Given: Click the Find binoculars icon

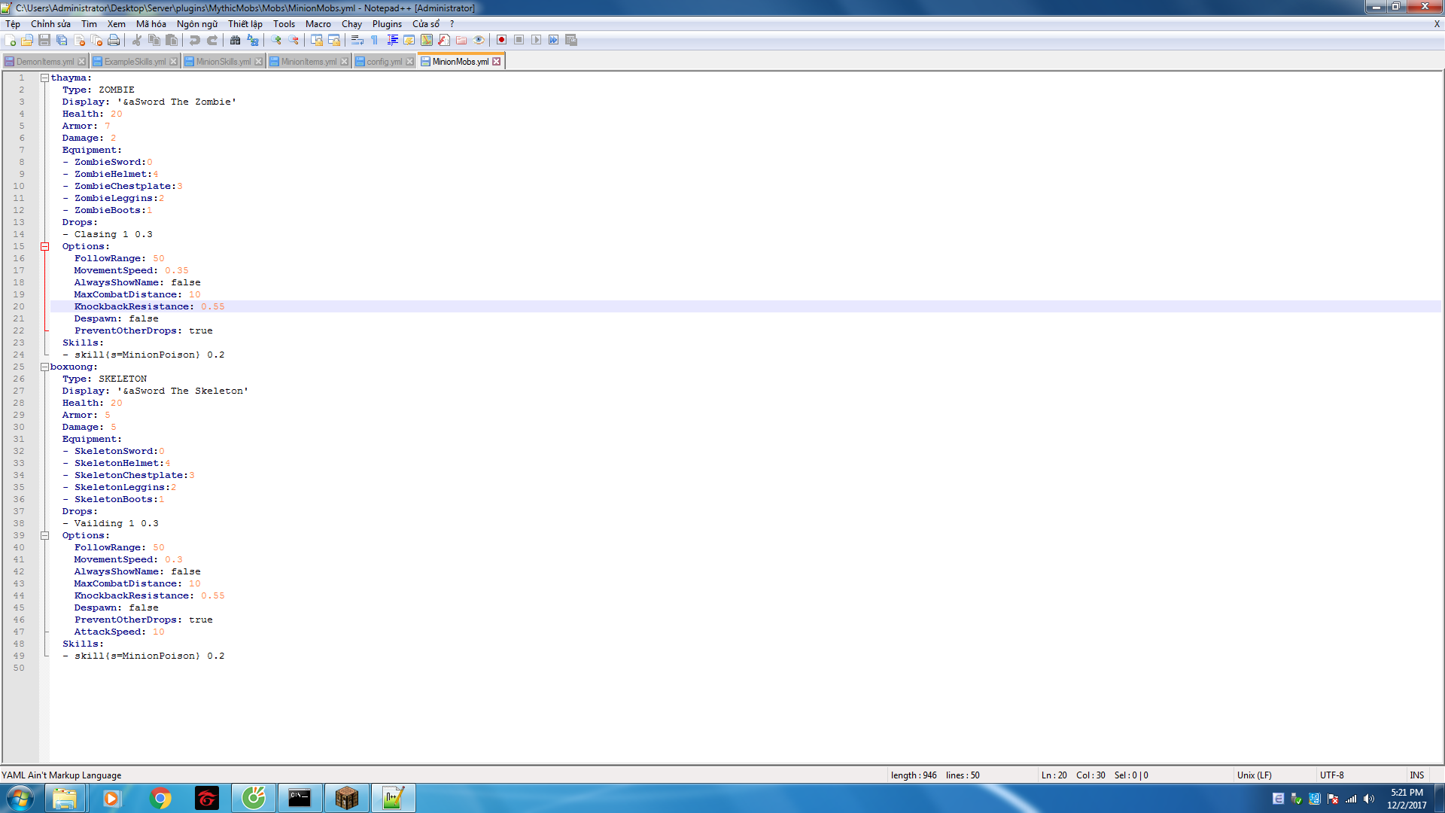Looking at the screenshot, I should tap(235, 40).
